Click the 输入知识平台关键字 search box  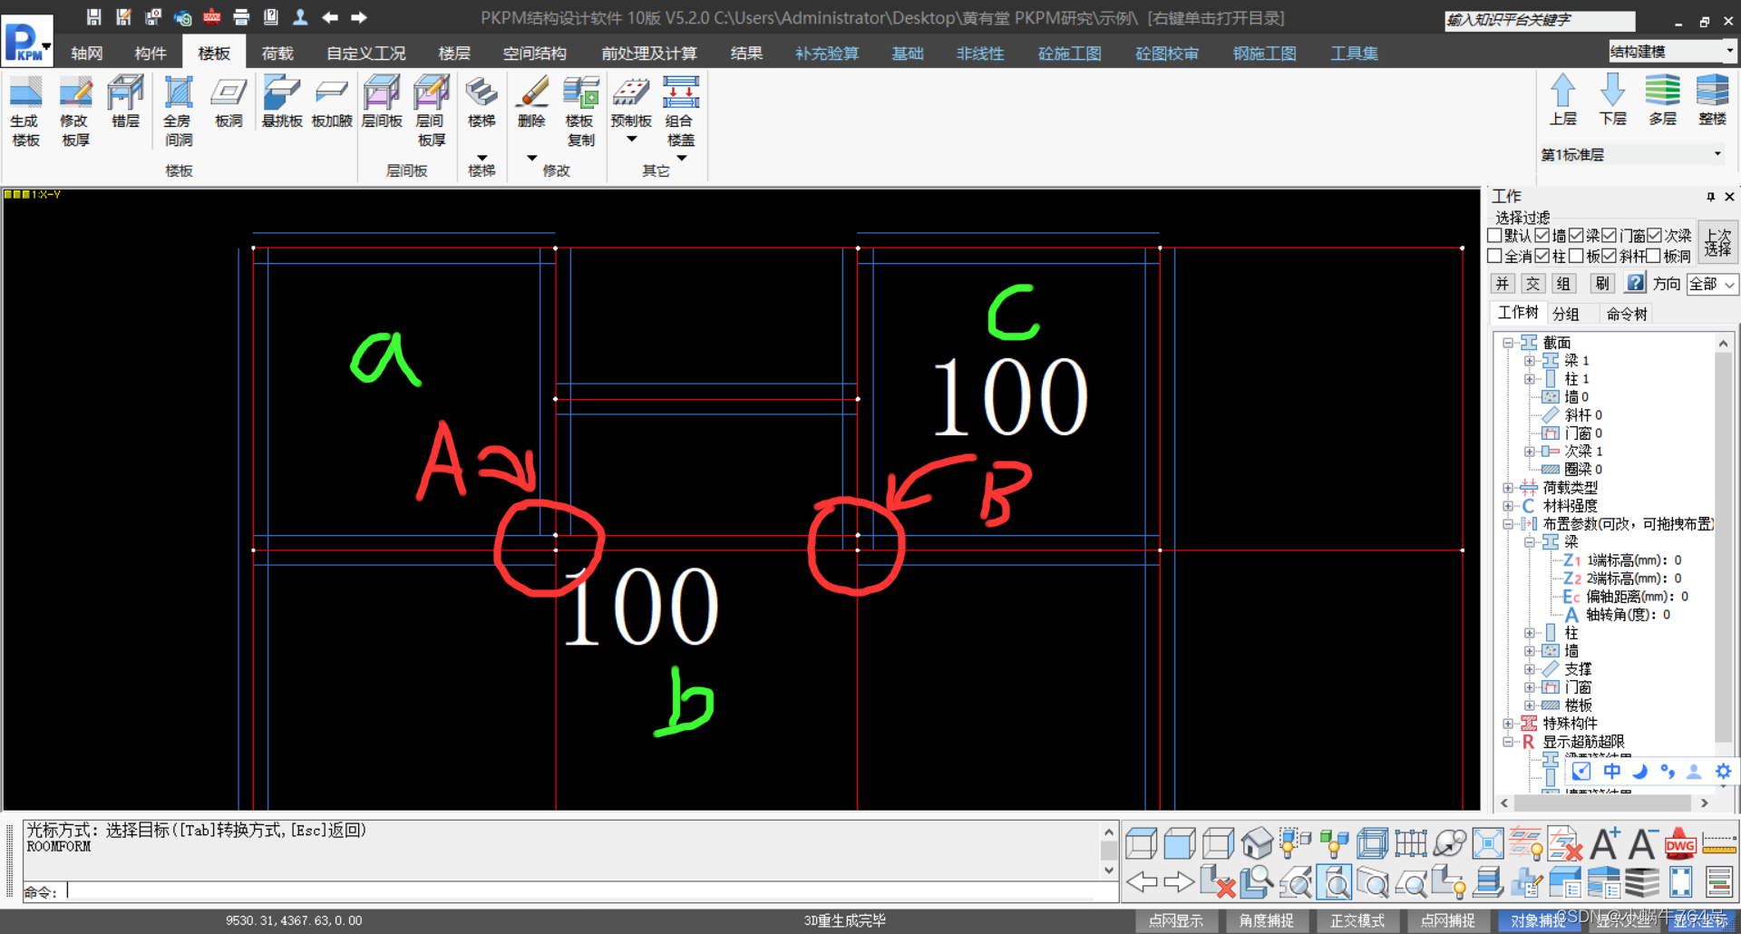coord(1540,20)
